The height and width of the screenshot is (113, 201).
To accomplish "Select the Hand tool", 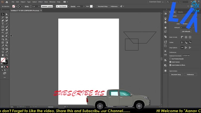I will (x=3, y=55).
